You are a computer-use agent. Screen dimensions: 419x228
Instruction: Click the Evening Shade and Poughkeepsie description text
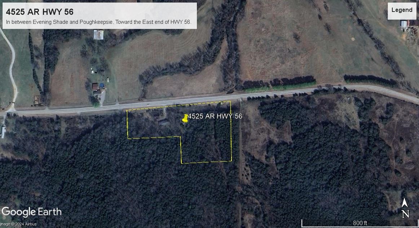coord(98,22)
